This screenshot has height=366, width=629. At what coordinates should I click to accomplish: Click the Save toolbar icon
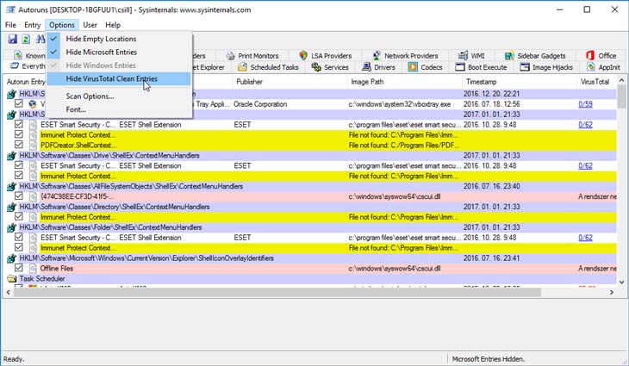click(x=12, y=40)
